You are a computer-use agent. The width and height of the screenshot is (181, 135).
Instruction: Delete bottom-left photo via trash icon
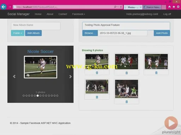(97, 97)
